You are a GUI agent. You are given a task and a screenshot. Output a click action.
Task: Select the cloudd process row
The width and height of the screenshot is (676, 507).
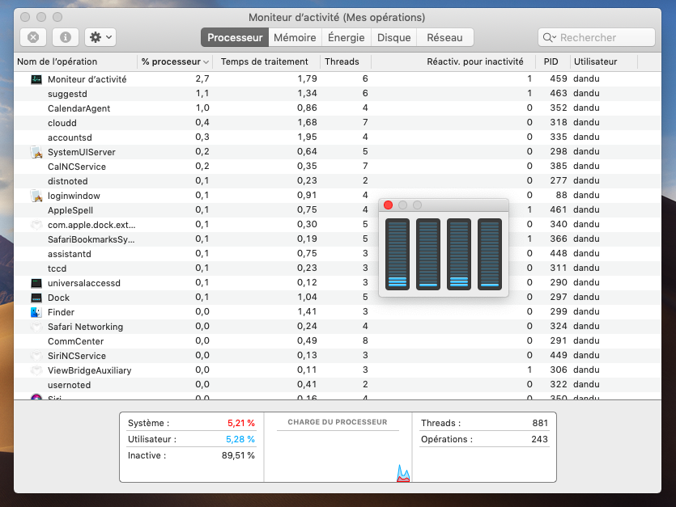point(337,123)
